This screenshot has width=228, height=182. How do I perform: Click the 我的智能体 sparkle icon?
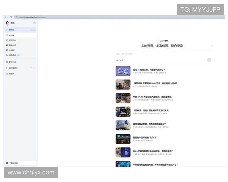7,68
